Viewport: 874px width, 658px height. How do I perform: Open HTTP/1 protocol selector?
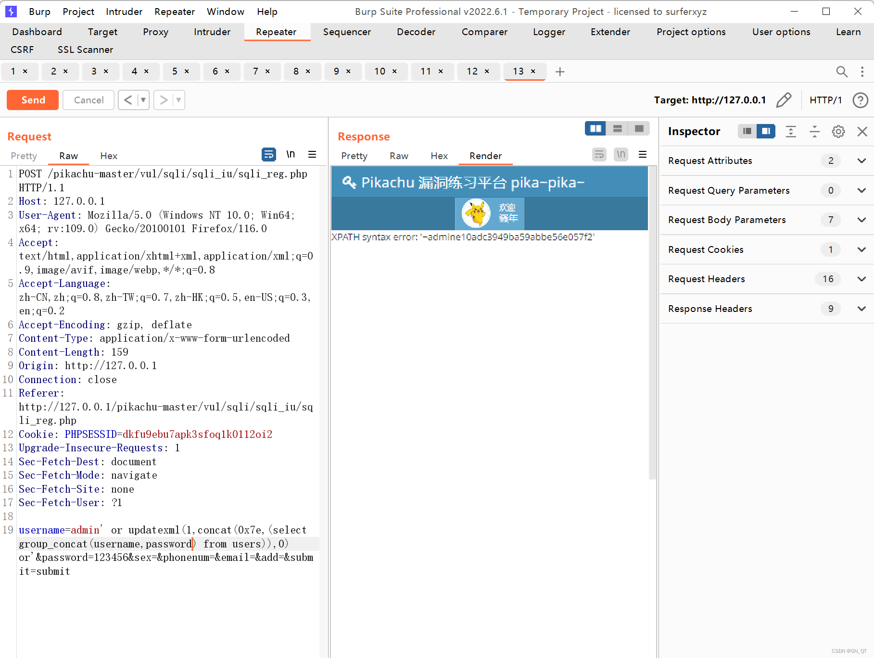click(825, 100)
